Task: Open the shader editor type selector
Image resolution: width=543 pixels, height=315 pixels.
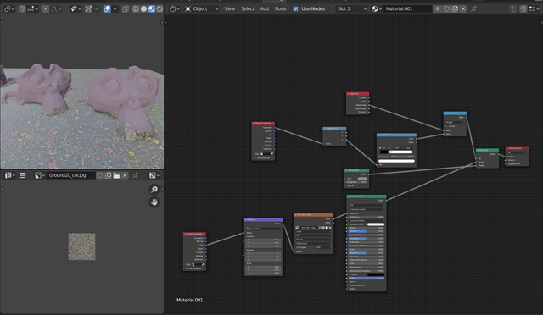Action: pos(174,9)
